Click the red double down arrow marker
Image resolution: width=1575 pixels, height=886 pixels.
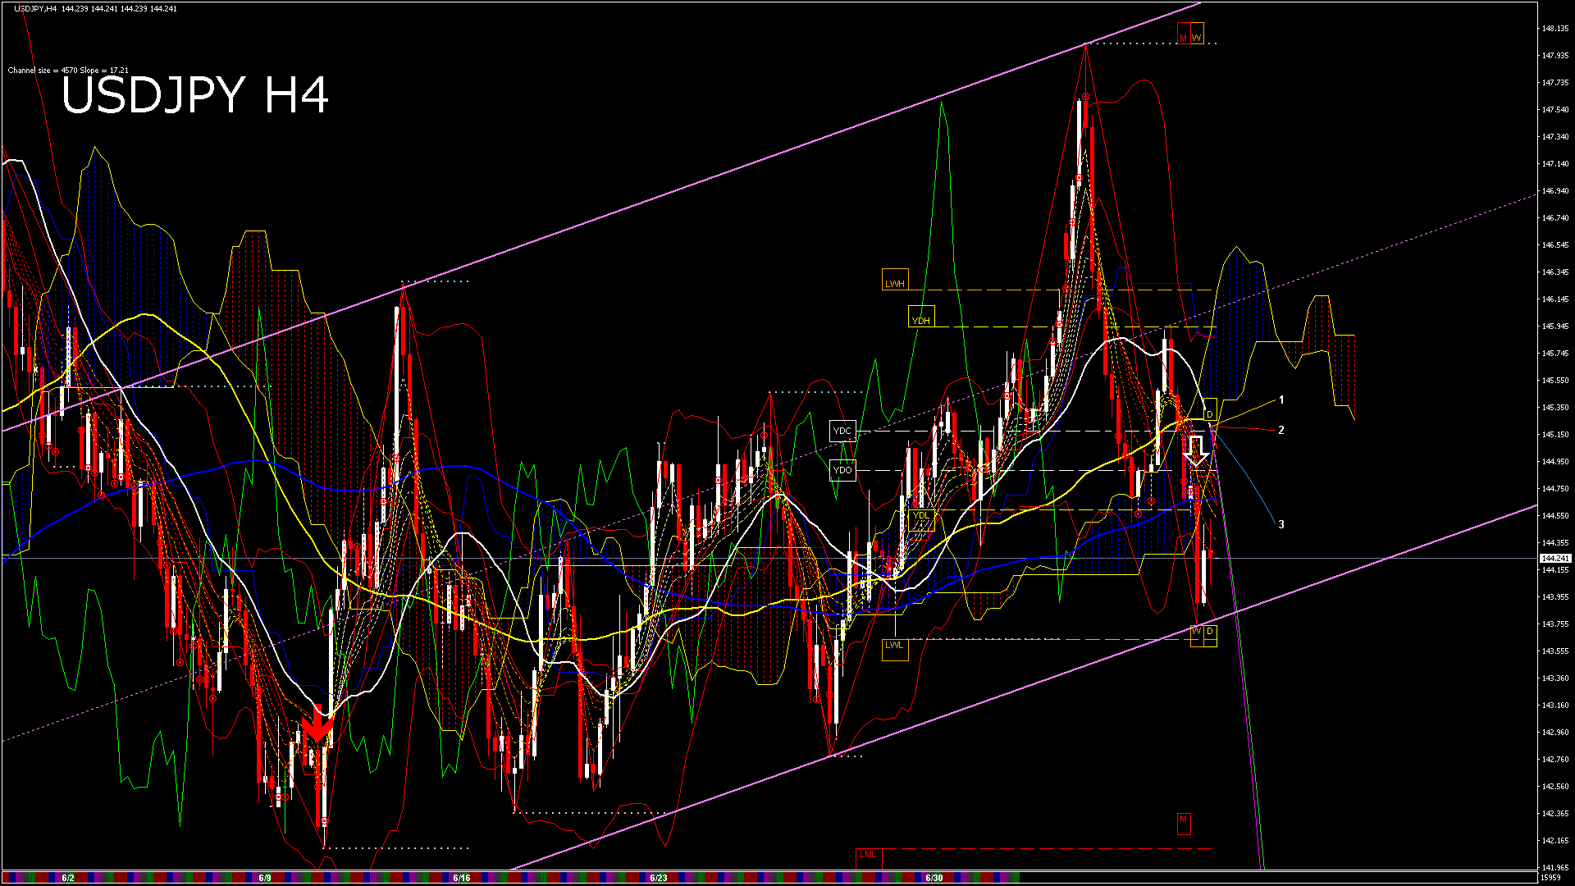pos(317,728)
